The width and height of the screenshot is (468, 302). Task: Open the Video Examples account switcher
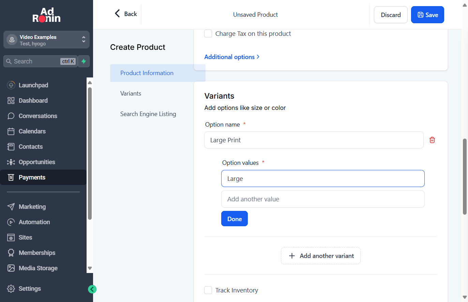click(x=46, y=40)
